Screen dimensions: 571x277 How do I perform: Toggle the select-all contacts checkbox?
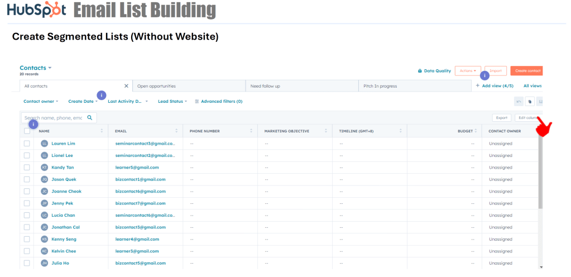[27, 131]
